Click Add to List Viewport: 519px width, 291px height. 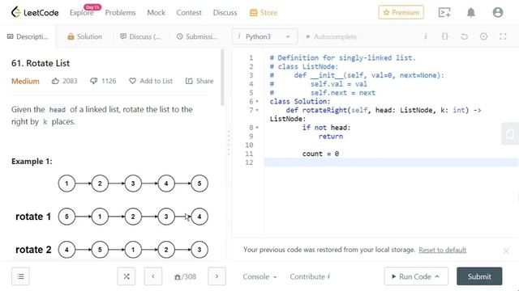151,81
